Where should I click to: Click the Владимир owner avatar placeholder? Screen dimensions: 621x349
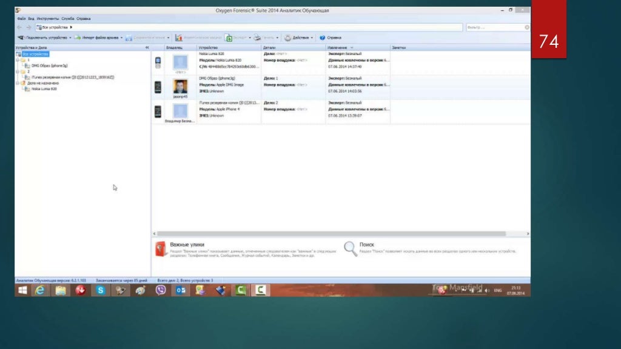[x=180, y=111]
